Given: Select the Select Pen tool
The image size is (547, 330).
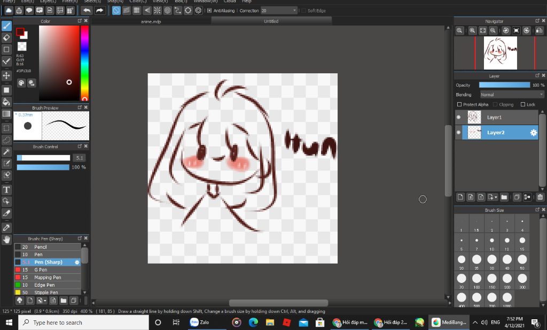Looking at the screenshot, I should tap(6, 163).
